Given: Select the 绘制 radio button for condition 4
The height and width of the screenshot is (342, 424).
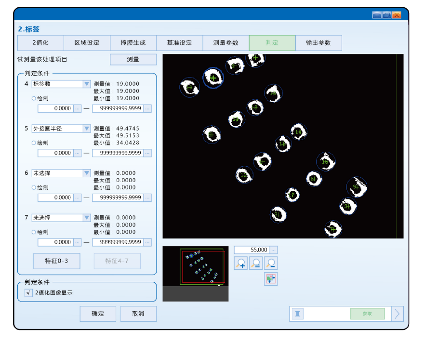Looking at the screenshot, I should click(34, 98).
